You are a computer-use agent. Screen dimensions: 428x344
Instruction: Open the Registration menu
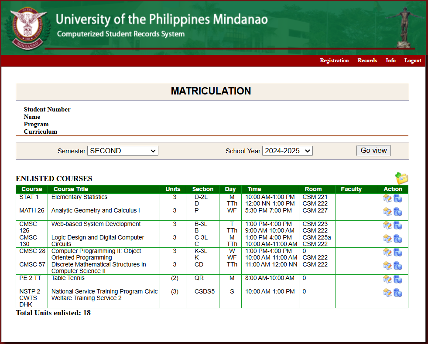(x=334, y=61)
